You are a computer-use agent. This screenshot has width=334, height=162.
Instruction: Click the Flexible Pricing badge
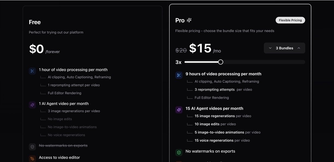[x=290, y=20]
